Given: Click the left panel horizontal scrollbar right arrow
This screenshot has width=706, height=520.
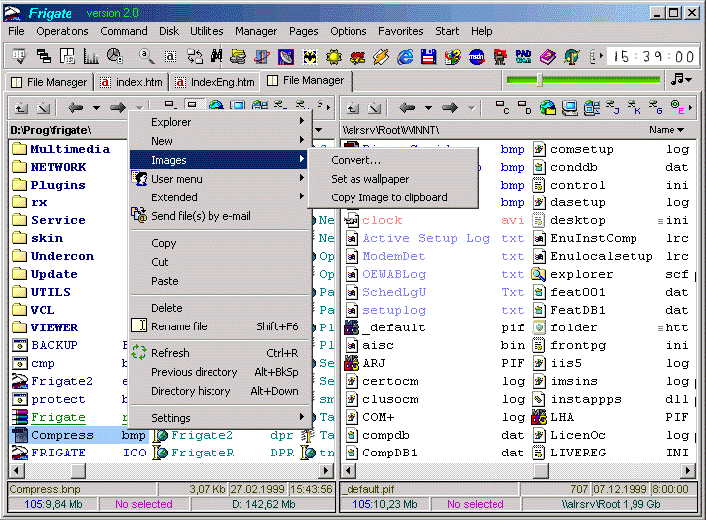Looking at the screenshot, I should pos(326,471).
